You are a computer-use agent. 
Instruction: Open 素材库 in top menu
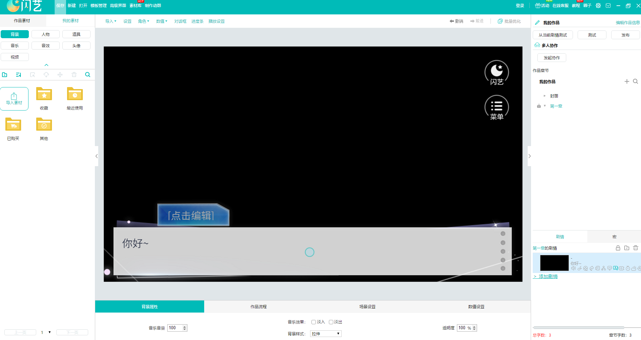click(135, 6)
